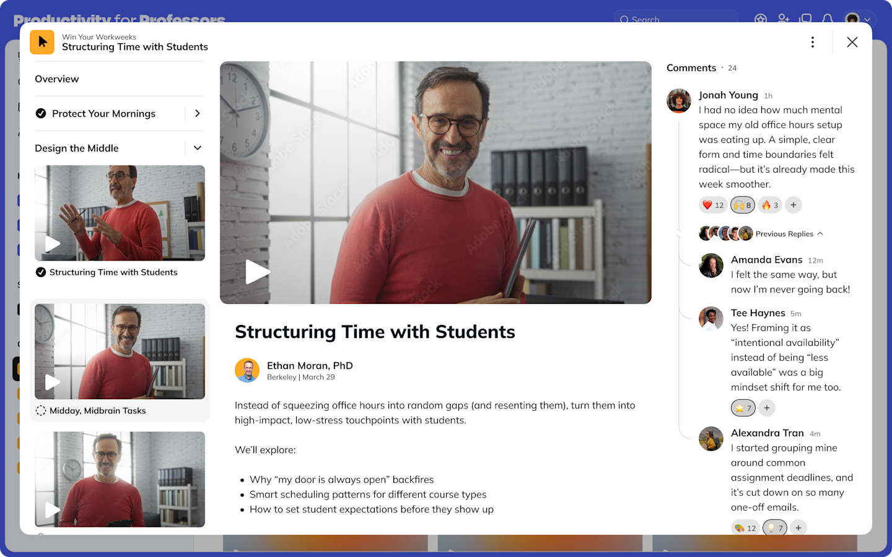This screenshot has width=892, height=557.
Task: Open the notifications bell
Action: click(x=828, y=20)
